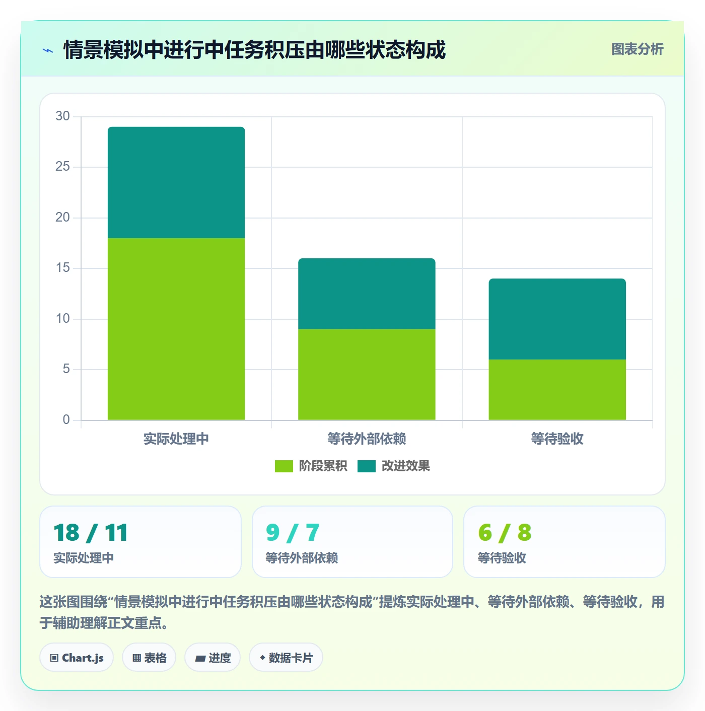Image resolution: width=705 pixels, height=711 pixels.
Task: Click the y-axis value 25
Action: 63,167
